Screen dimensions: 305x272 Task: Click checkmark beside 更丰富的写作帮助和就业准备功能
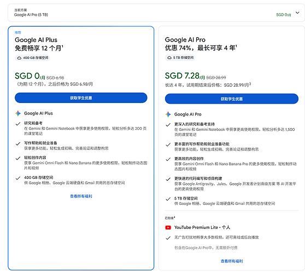pyautogui.click(x=168, y=145)
